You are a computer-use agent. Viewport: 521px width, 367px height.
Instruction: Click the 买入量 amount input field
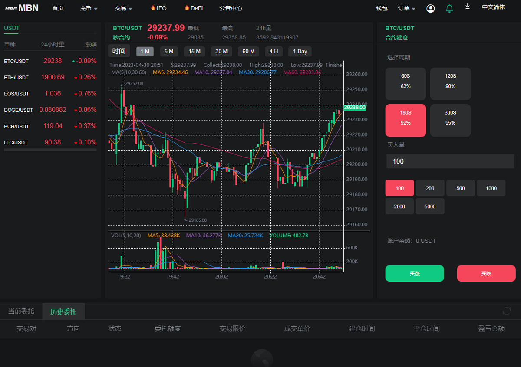click(x=450, y=161)
